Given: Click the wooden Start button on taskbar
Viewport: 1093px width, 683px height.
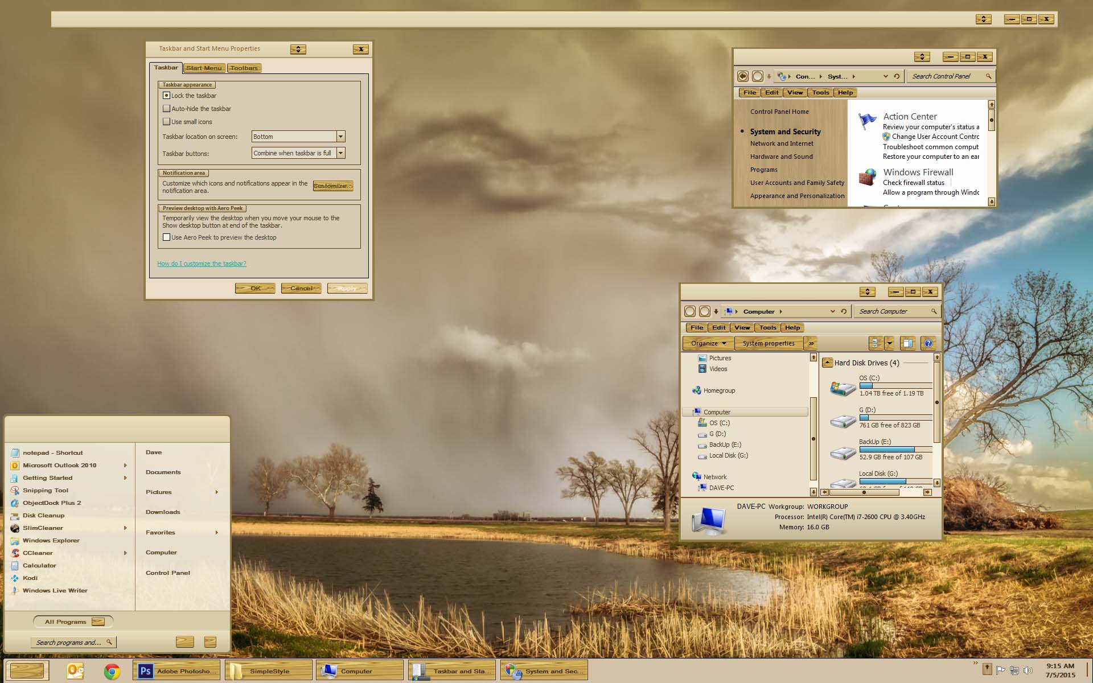Looking at the screenshot, I should [x=27, y=671].
